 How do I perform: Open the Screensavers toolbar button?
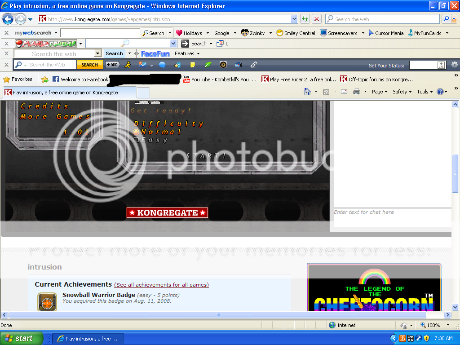[x=339, y=33]
